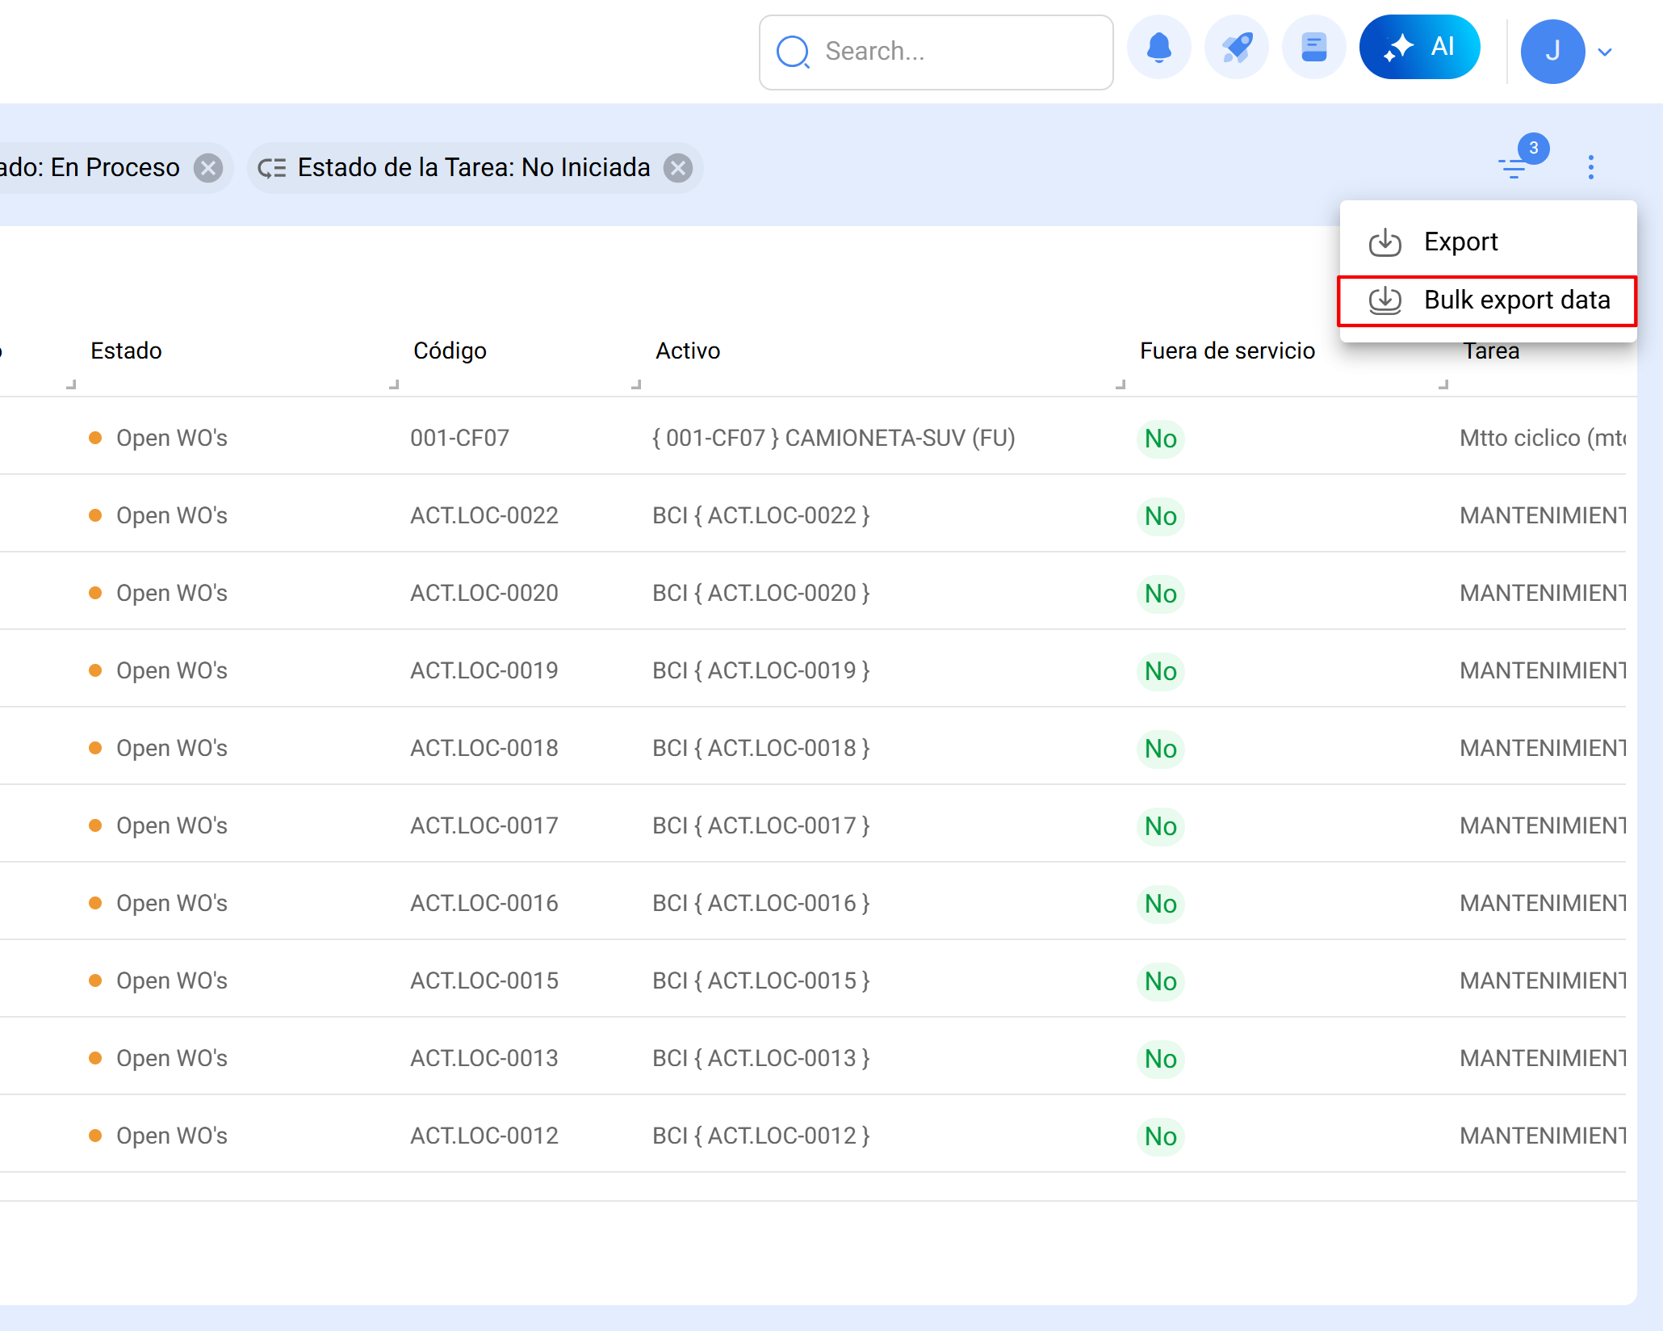Launch the AI assistant button
This screenshot has height=1331, width=1663.
[1419, 48]
